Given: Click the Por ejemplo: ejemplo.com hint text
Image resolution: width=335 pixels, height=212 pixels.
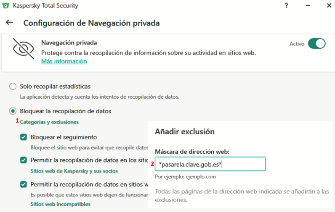Looking at the screenshot, I should 185,177.
